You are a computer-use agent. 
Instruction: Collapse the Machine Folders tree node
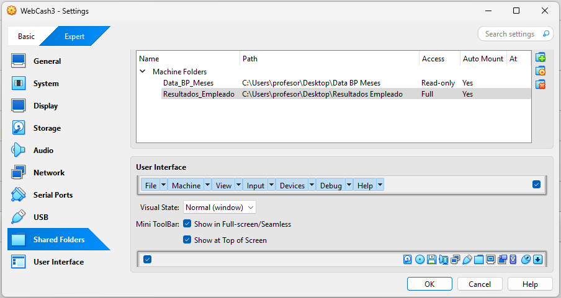click(142, 71)
